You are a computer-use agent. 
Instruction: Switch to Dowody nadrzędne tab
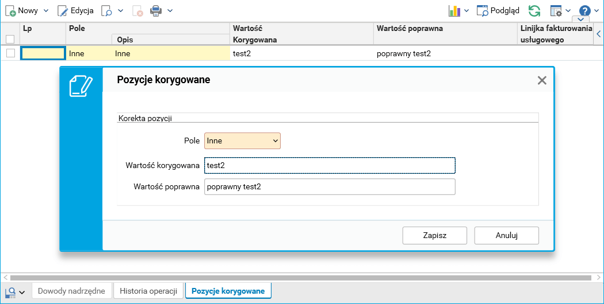tap(71, 291)
